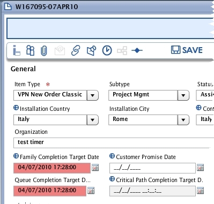The image size is (214, 204).
Task: Click the Item Type label
Action: [27, 84]
